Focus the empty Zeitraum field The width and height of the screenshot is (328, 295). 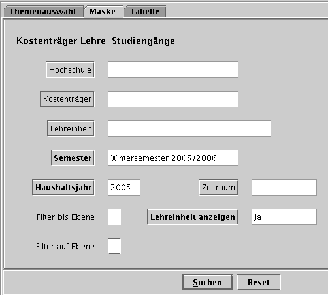284,187
